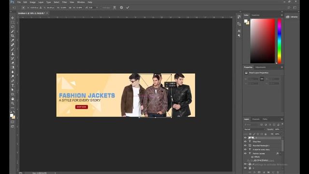Screen dimensions: 309x174
Task: Select the Crop tool
Action: point(13,36)
